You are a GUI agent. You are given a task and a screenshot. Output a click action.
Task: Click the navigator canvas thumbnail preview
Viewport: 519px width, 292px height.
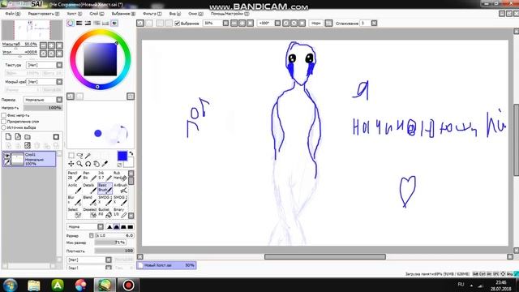(32, 30)
